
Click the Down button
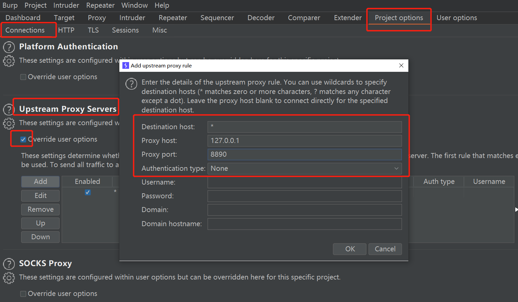coord(40,237)
